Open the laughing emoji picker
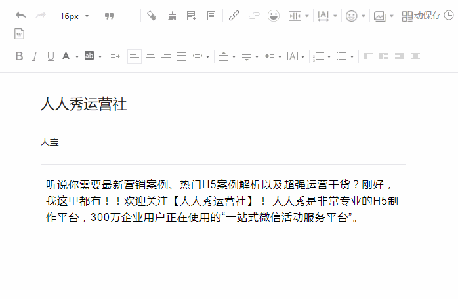Viewport: 458px width, 299px height. (274, 16)
